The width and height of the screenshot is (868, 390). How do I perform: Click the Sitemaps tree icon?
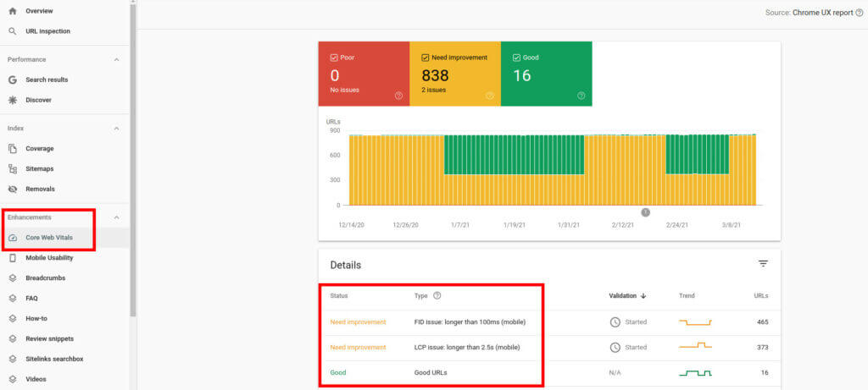click(x=13, y=169)
